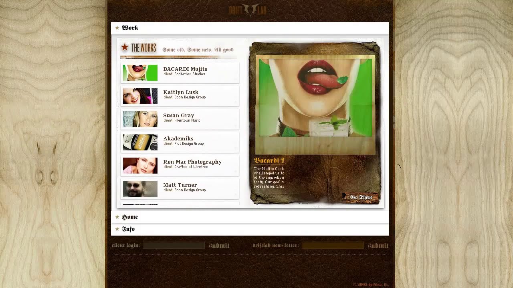513x288 pixels.
Task: Open the Matt Turner project title
Action: tap(180, 185)
